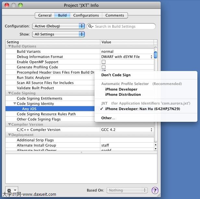Screen dimensions: 200x199
Task: Collapse the Code Signing Identity row
Action: point(15,104)
